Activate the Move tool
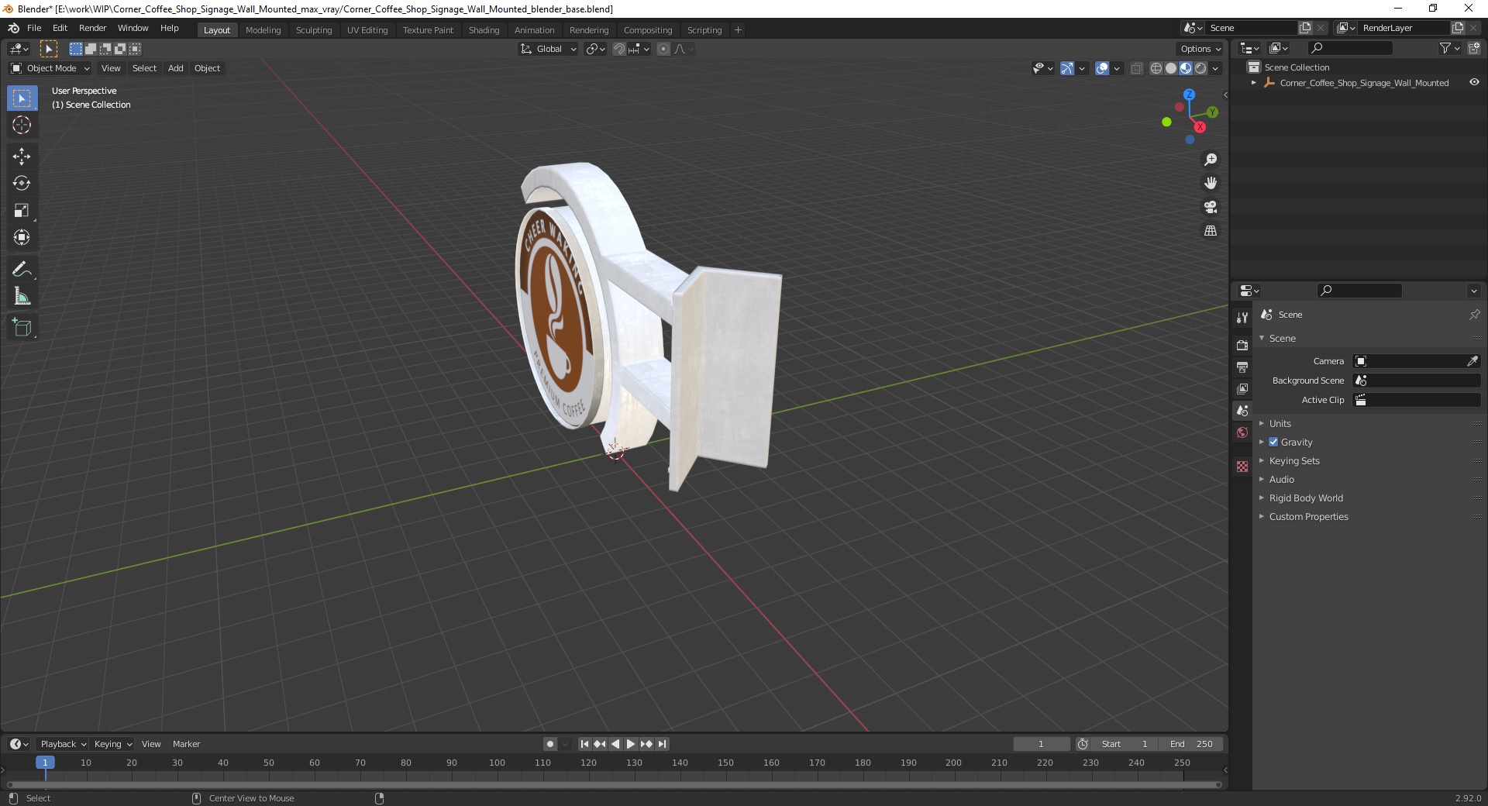The height and width of the screenshot is (806, 1488). point(22,157)
